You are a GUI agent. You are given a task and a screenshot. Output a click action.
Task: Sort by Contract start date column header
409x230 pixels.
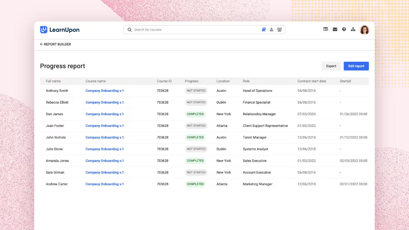(x=312, y=81)
